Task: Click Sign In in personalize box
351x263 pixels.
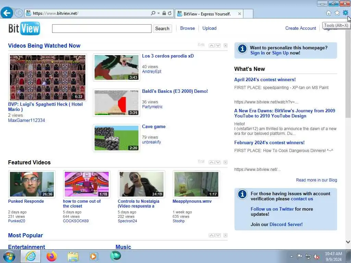Action: pos(257,53)
